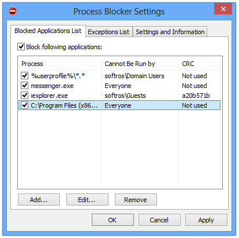
Task: Cancel the settings dialog
Action: point(159,220)
